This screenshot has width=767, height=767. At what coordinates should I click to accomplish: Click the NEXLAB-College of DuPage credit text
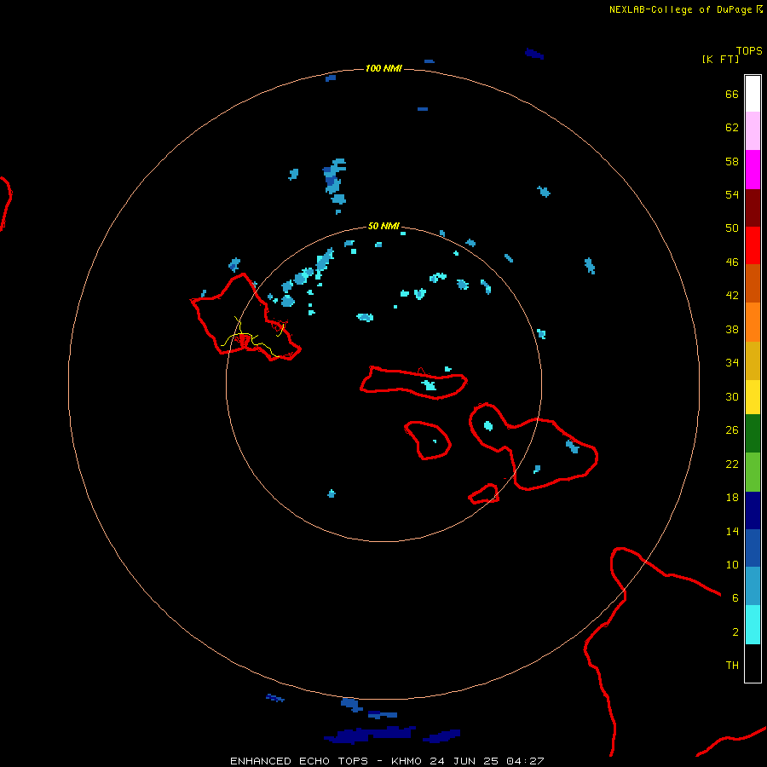click(x=680, y=9)
